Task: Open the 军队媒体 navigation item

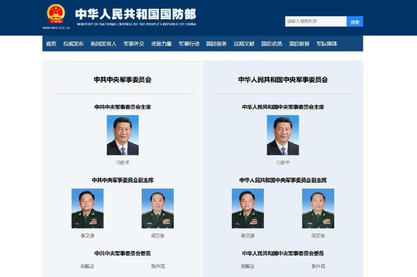Action: tap(327, 44)
